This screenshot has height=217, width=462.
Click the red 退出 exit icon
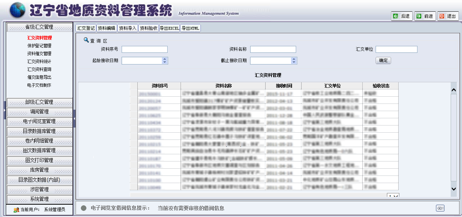click(442, 16)
